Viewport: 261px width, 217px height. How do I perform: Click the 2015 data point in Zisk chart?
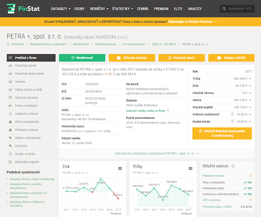coord(101,179)
